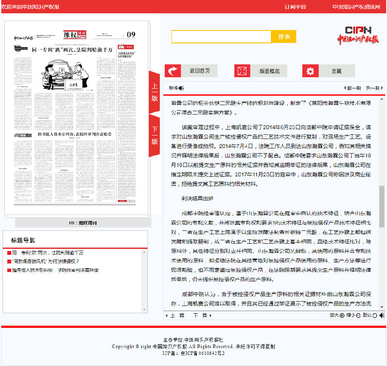Click the gear icon beside 收藏
Viewport: 387px width, 366px height.
point(310,71)
